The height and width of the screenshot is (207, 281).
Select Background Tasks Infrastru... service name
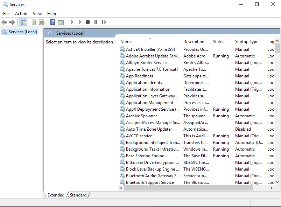pos(152,149)
